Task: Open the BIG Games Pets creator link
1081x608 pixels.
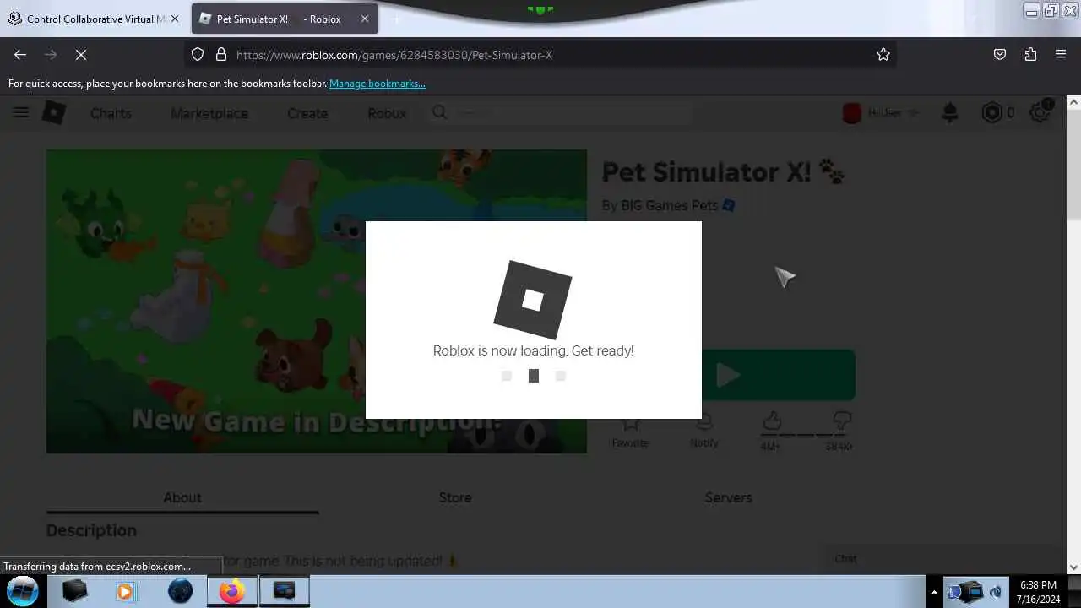Action: [669, 205]
